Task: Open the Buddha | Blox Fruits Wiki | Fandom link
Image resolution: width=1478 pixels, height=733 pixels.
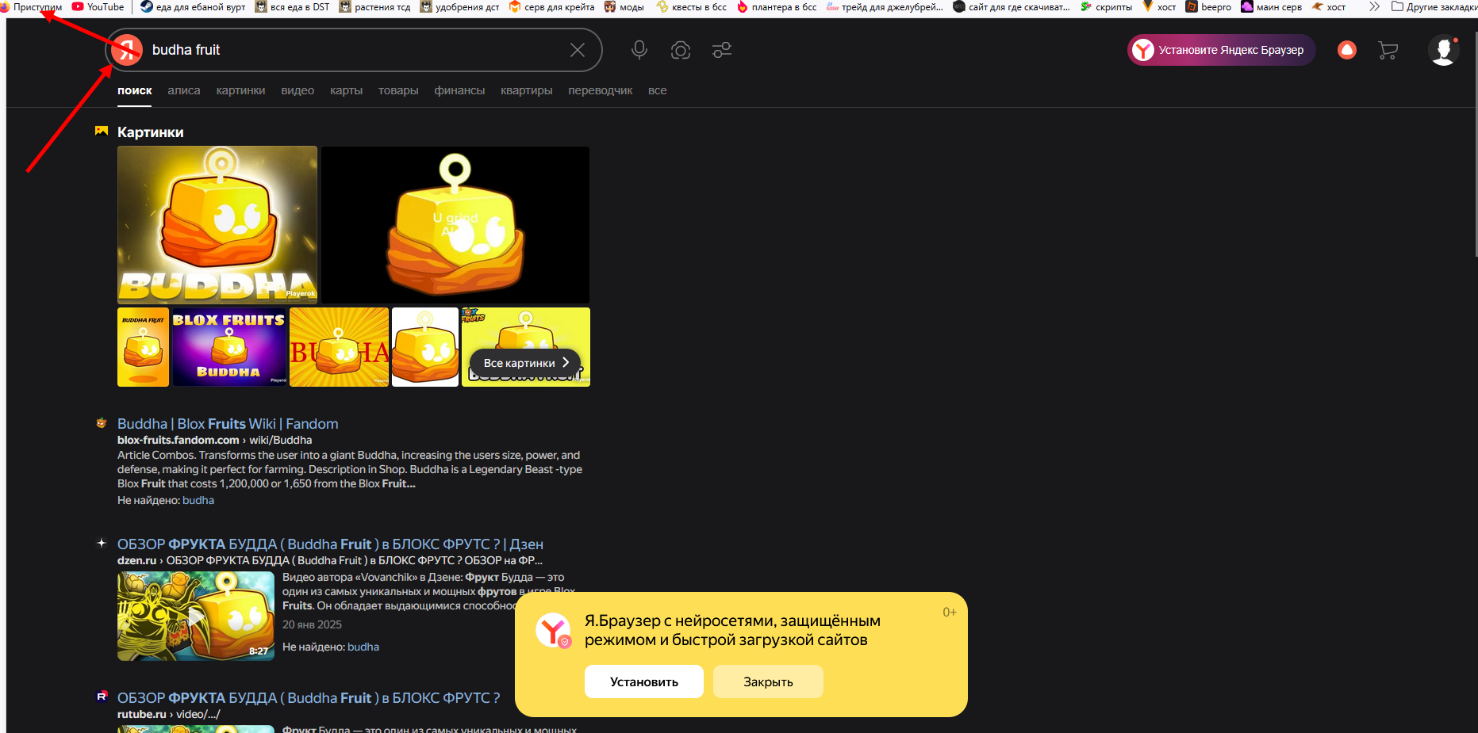Action: (228, 424)
